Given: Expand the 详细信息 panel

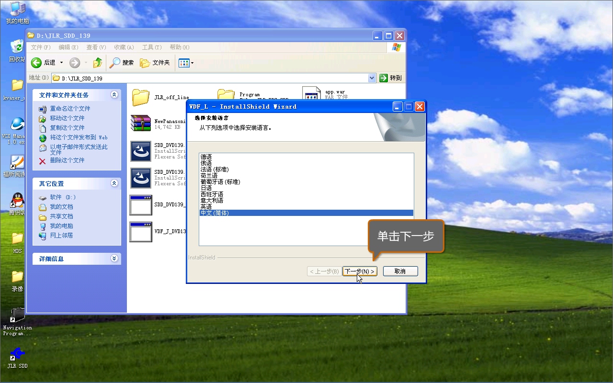Looking at the screenshot, I should [114, 259].
